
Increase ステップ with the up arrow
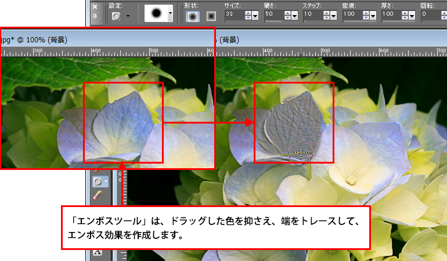(326, 13)
